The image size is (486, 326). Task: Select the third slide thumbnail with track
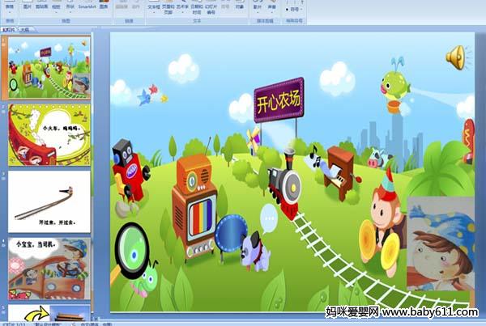coord(49,201)
